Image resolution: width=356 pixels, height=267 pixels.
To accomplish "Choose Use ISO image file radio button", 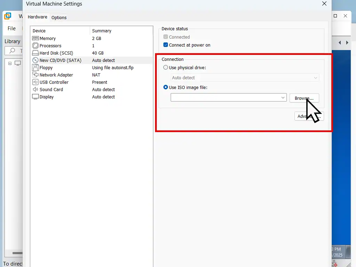I will pyautogui.click(x=166, y=87).
